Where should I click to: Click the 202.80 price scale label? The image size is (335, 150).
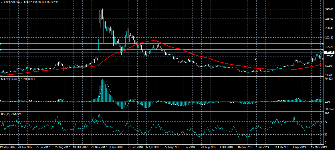[x=329, y=38]
